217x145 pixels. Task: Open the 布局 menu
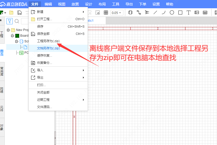[x=102, y=4]
